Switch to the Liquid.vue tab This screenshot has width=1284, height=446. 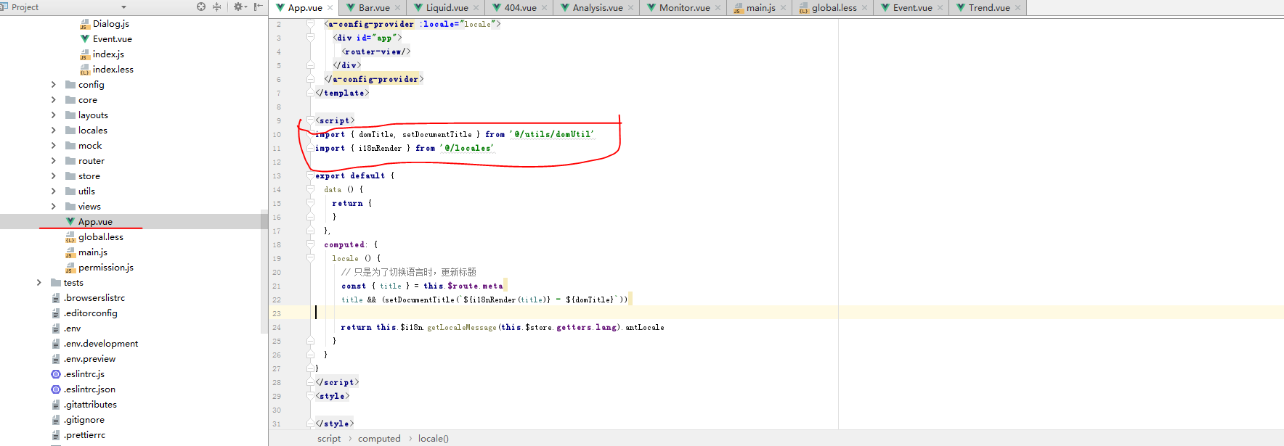pyautogui.click(x=447, y=8)
